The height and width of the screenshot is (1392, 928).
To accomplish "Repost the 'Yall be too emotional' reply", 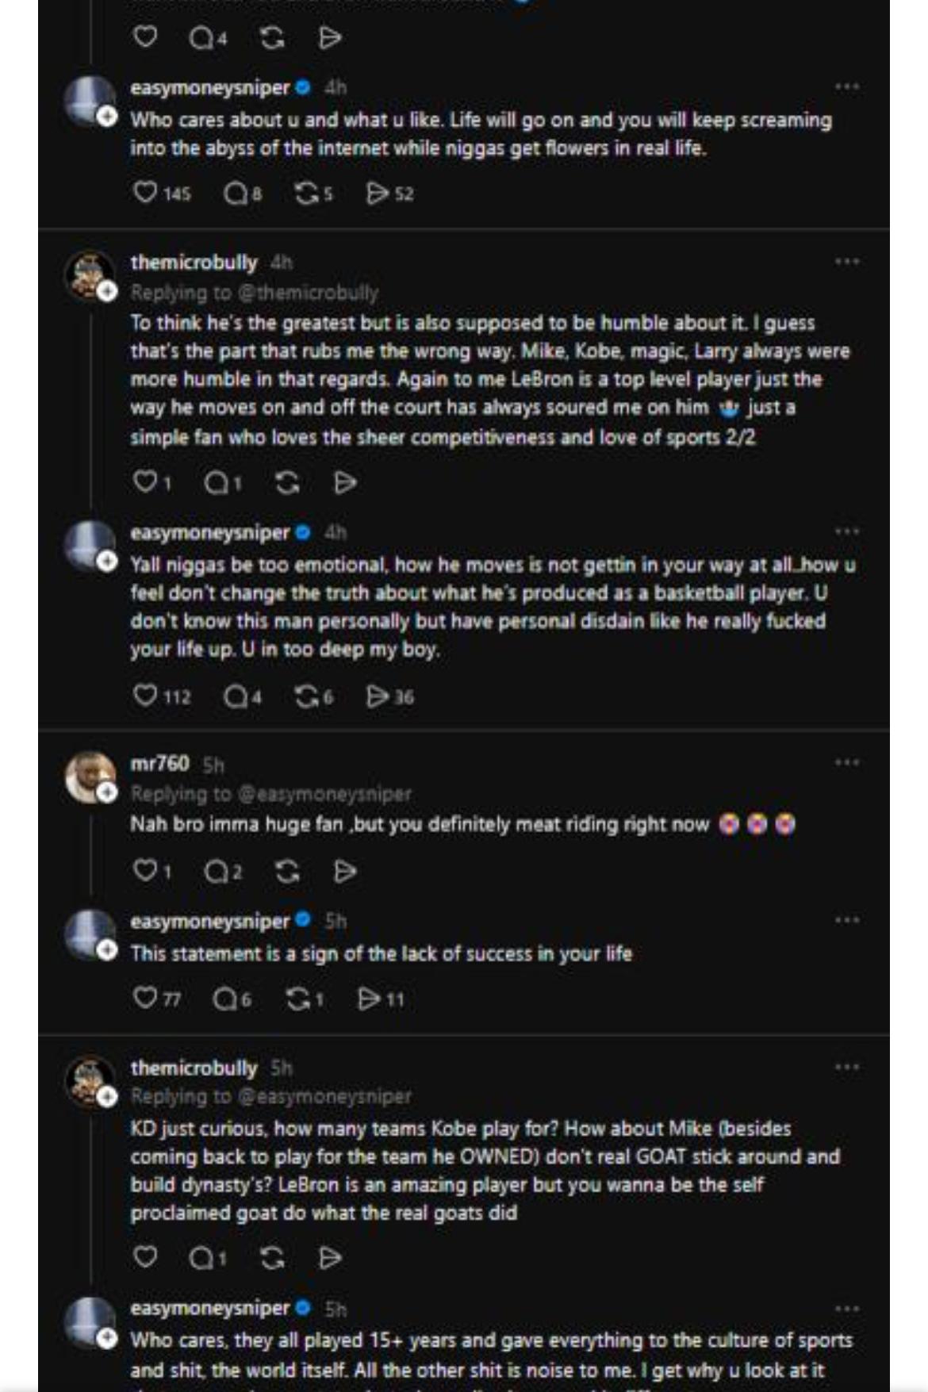I will (x=305, y=696).
